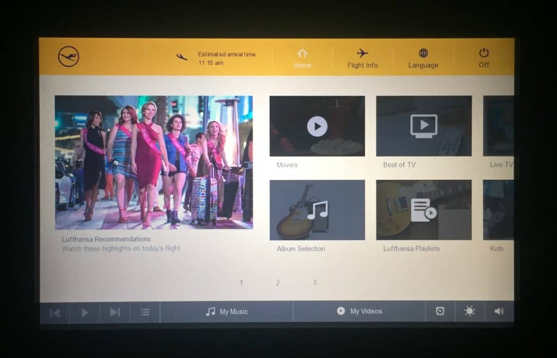Open the Home tab
The height and width of the screenshot is (358, 557).
click(302, 58)
